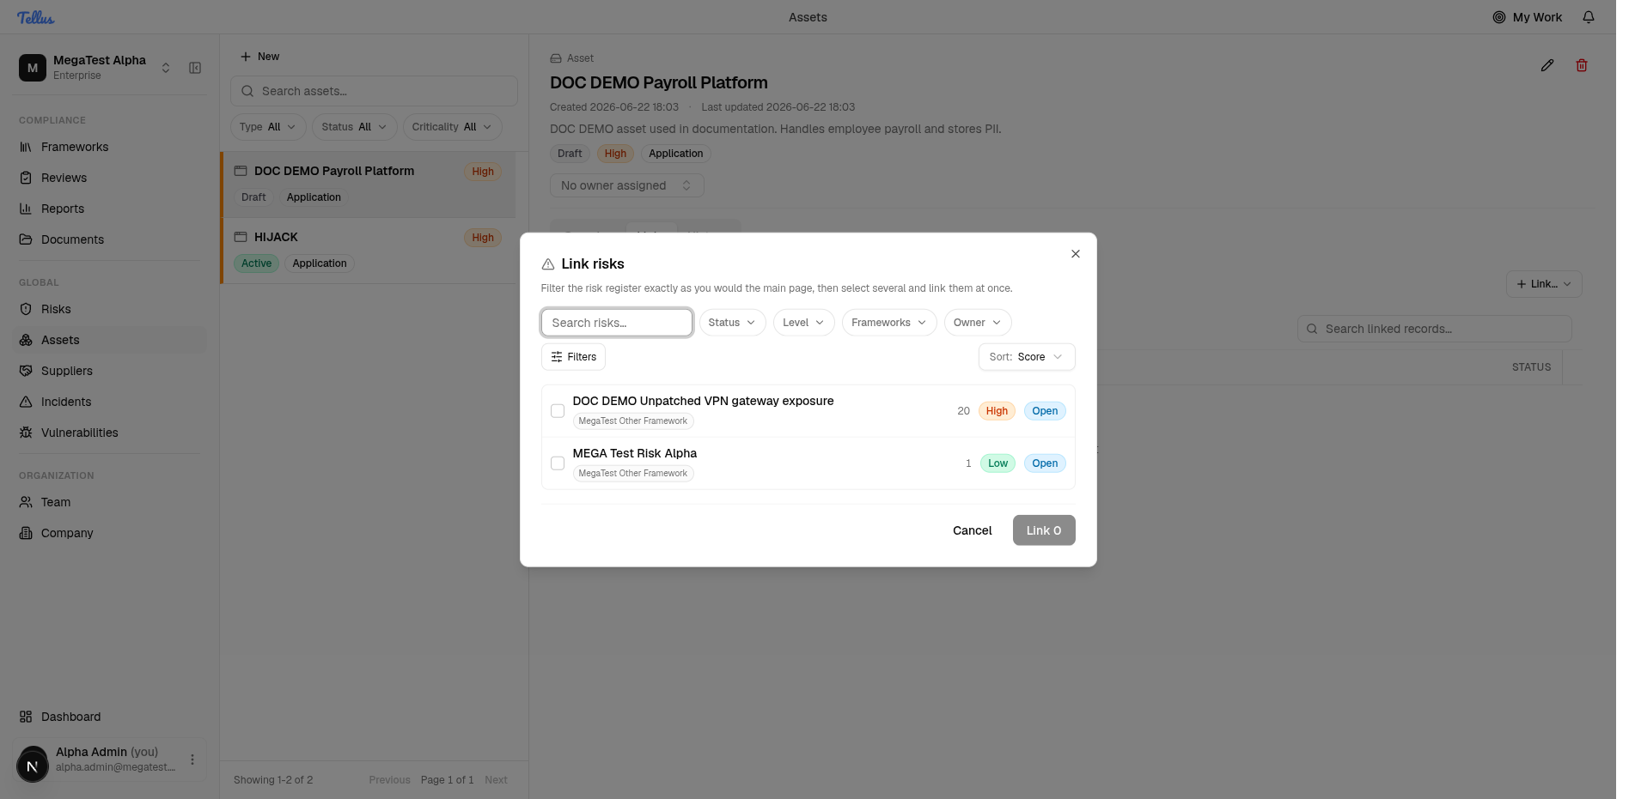1629x799 pixels.
Task: Click the Team people icon
Action: pyautogui.click(x=26, y=502)
